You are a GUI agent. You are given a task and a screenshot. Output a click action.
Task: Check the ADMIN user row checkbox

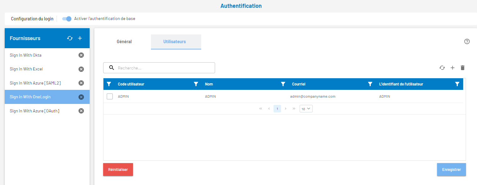[110, 96]
